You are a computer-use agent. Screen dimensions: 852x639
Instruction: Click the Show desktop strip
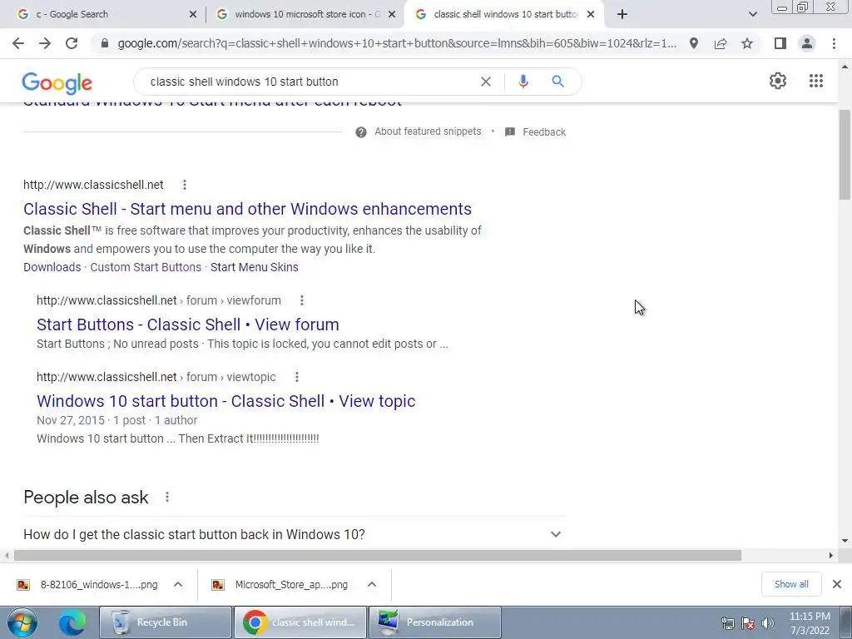(845, 622)
